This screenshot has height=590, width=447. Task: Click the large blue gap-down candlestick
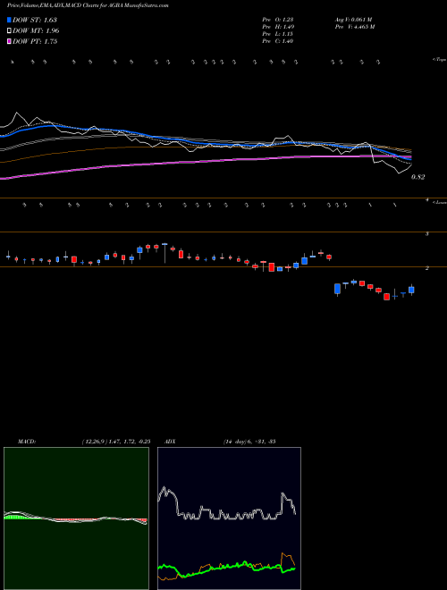pyautogui.click(x=337, y=289)
